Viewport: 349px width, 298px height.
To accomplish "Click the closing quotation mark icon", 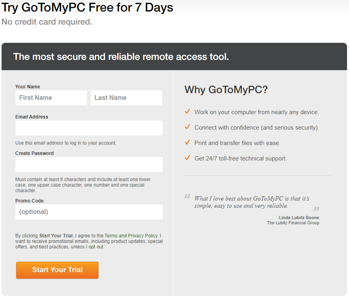I will pyautogui.click(x=316, y=209).
